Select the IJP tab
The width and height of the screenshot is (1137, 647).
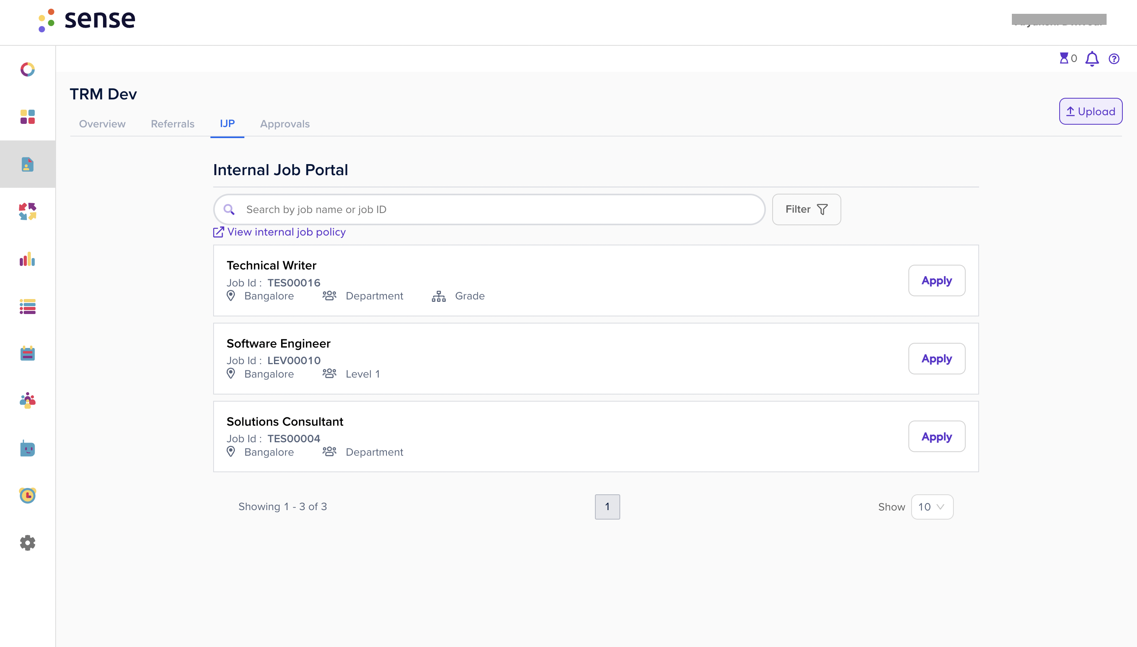tap(227, 123)
